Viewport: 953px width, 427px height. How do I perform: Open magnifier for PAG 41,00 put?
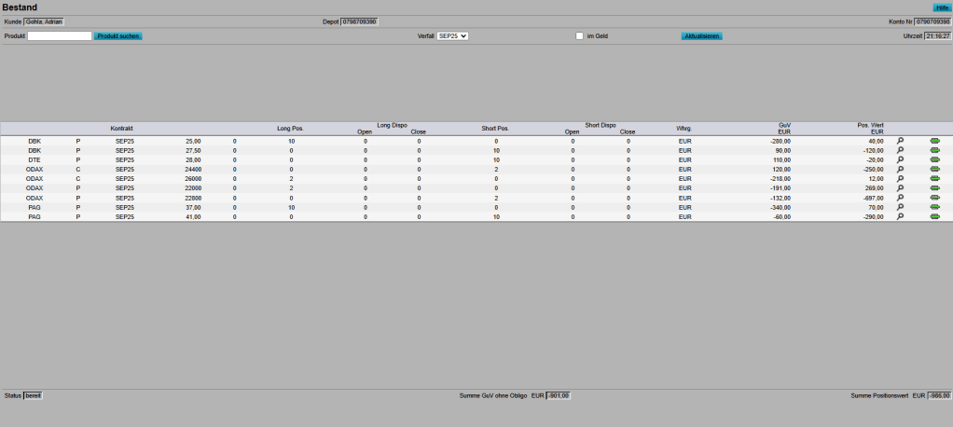(901, 216)
